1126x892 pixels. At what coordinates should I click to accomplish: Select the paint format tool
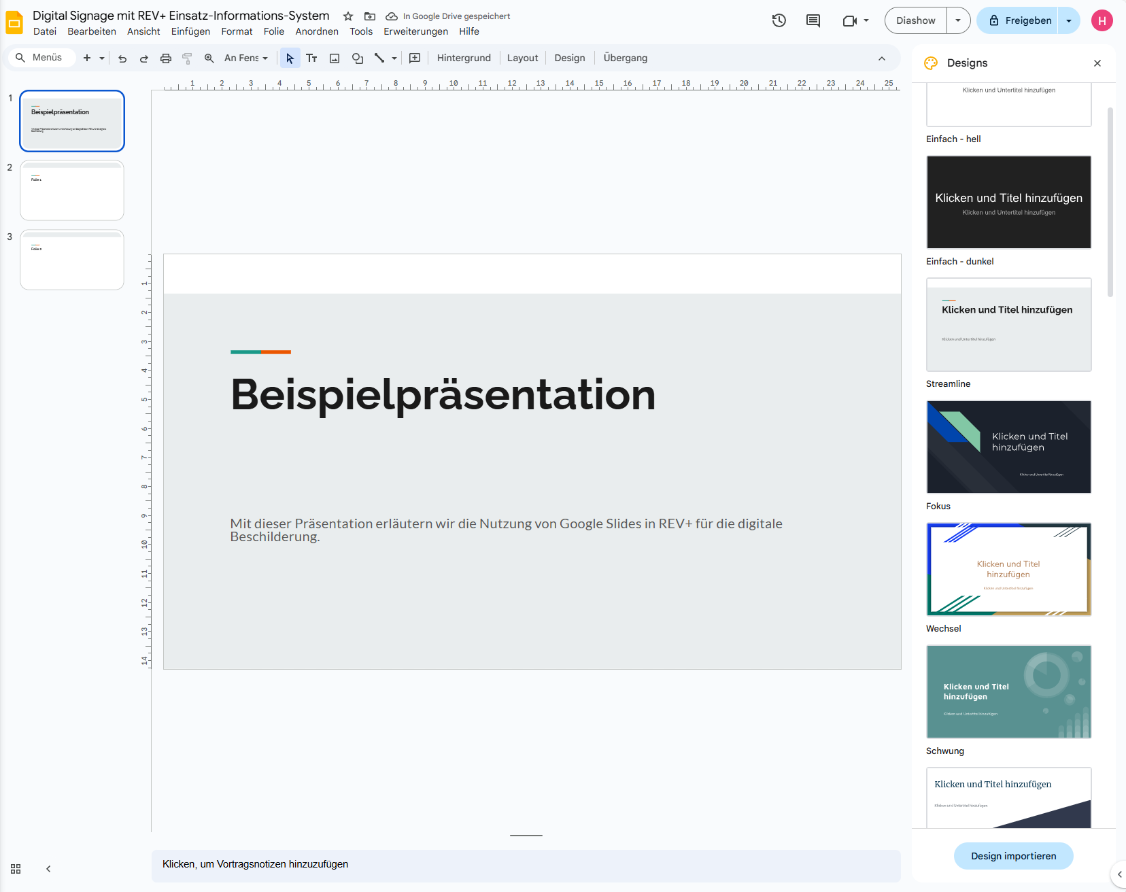click(x=187, y=58)
